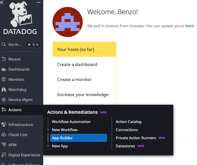The image size is (197, 165).
Task: Click the Recent clock icon
Action: 4,59
